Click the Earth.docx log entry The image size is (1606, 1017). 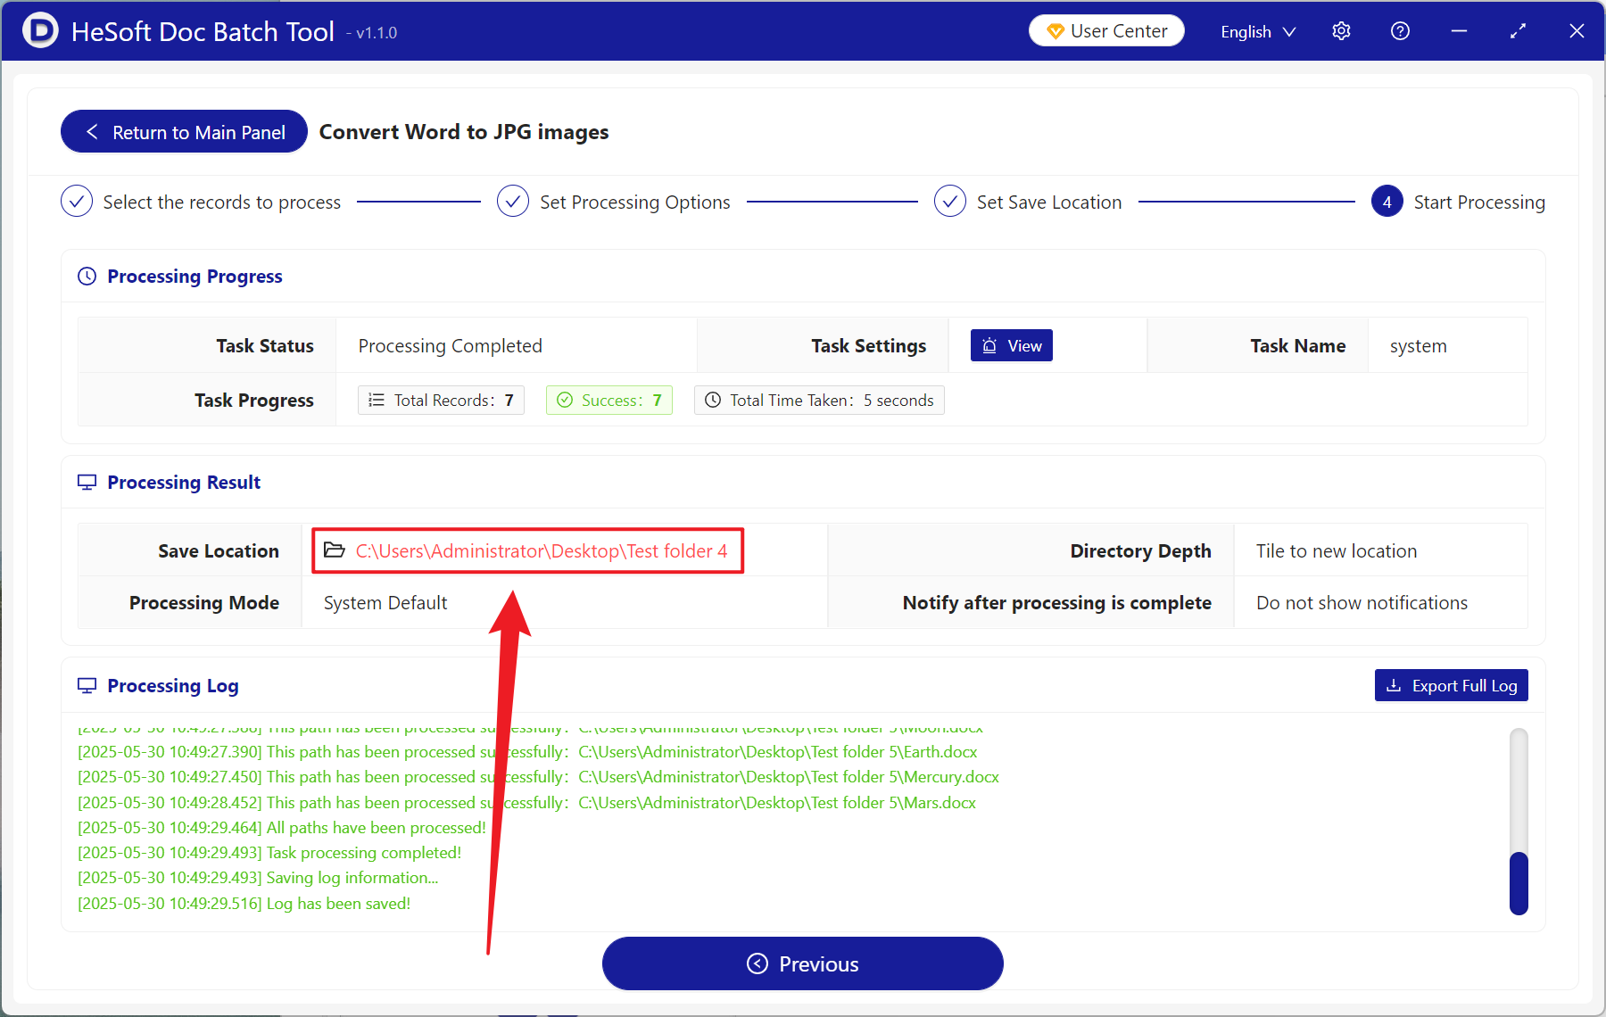tap(527, 752)
